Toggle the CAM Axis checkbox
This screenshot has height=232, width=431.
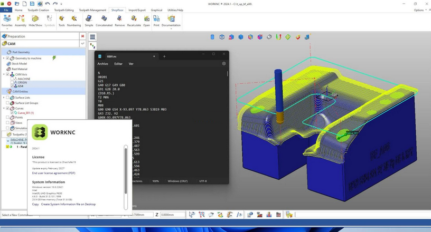(x=8, y=74)
